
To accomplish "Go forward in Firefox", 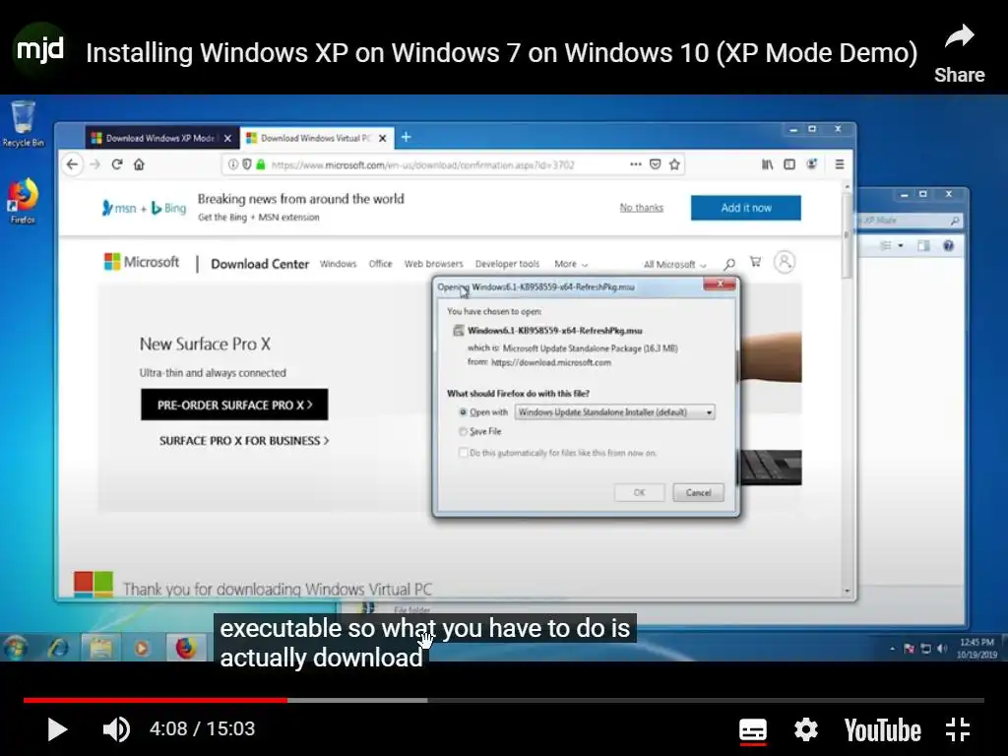I will pos(95,164).
